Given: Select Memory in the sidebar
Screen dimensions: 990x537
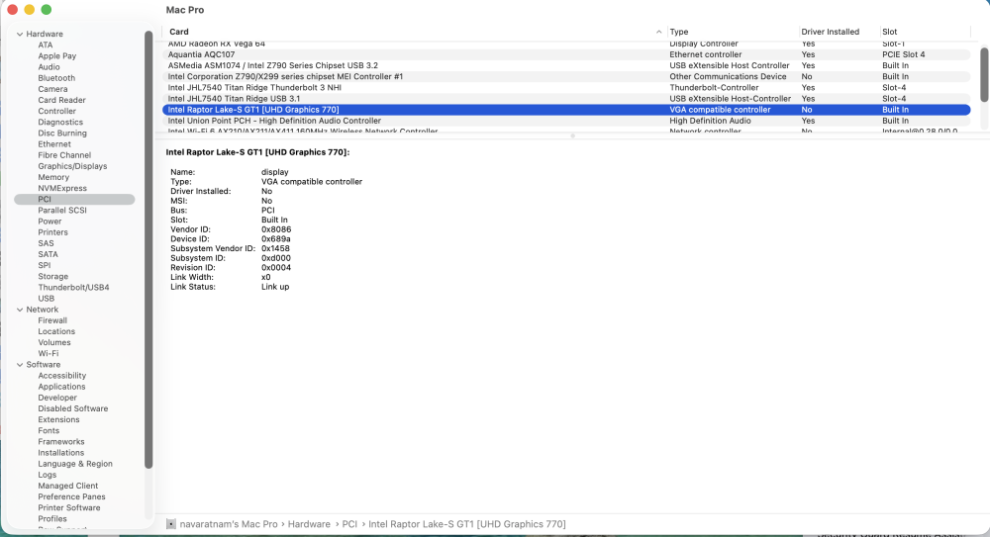Looking at the screenshot, I should (53, 177).
